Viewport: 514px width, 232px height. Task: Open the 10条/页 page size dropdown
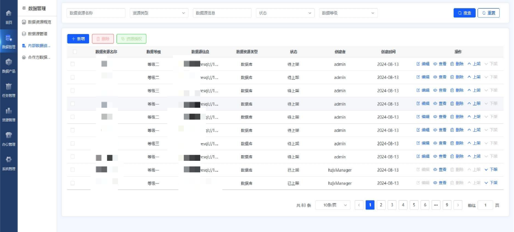[333, 205]
